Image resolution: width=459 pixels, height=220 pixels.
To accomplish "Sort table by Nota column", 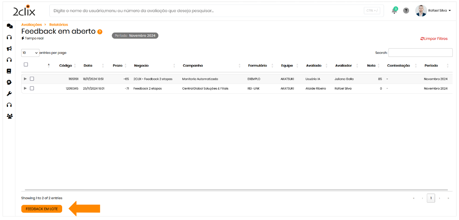I will tap(371, 66).
